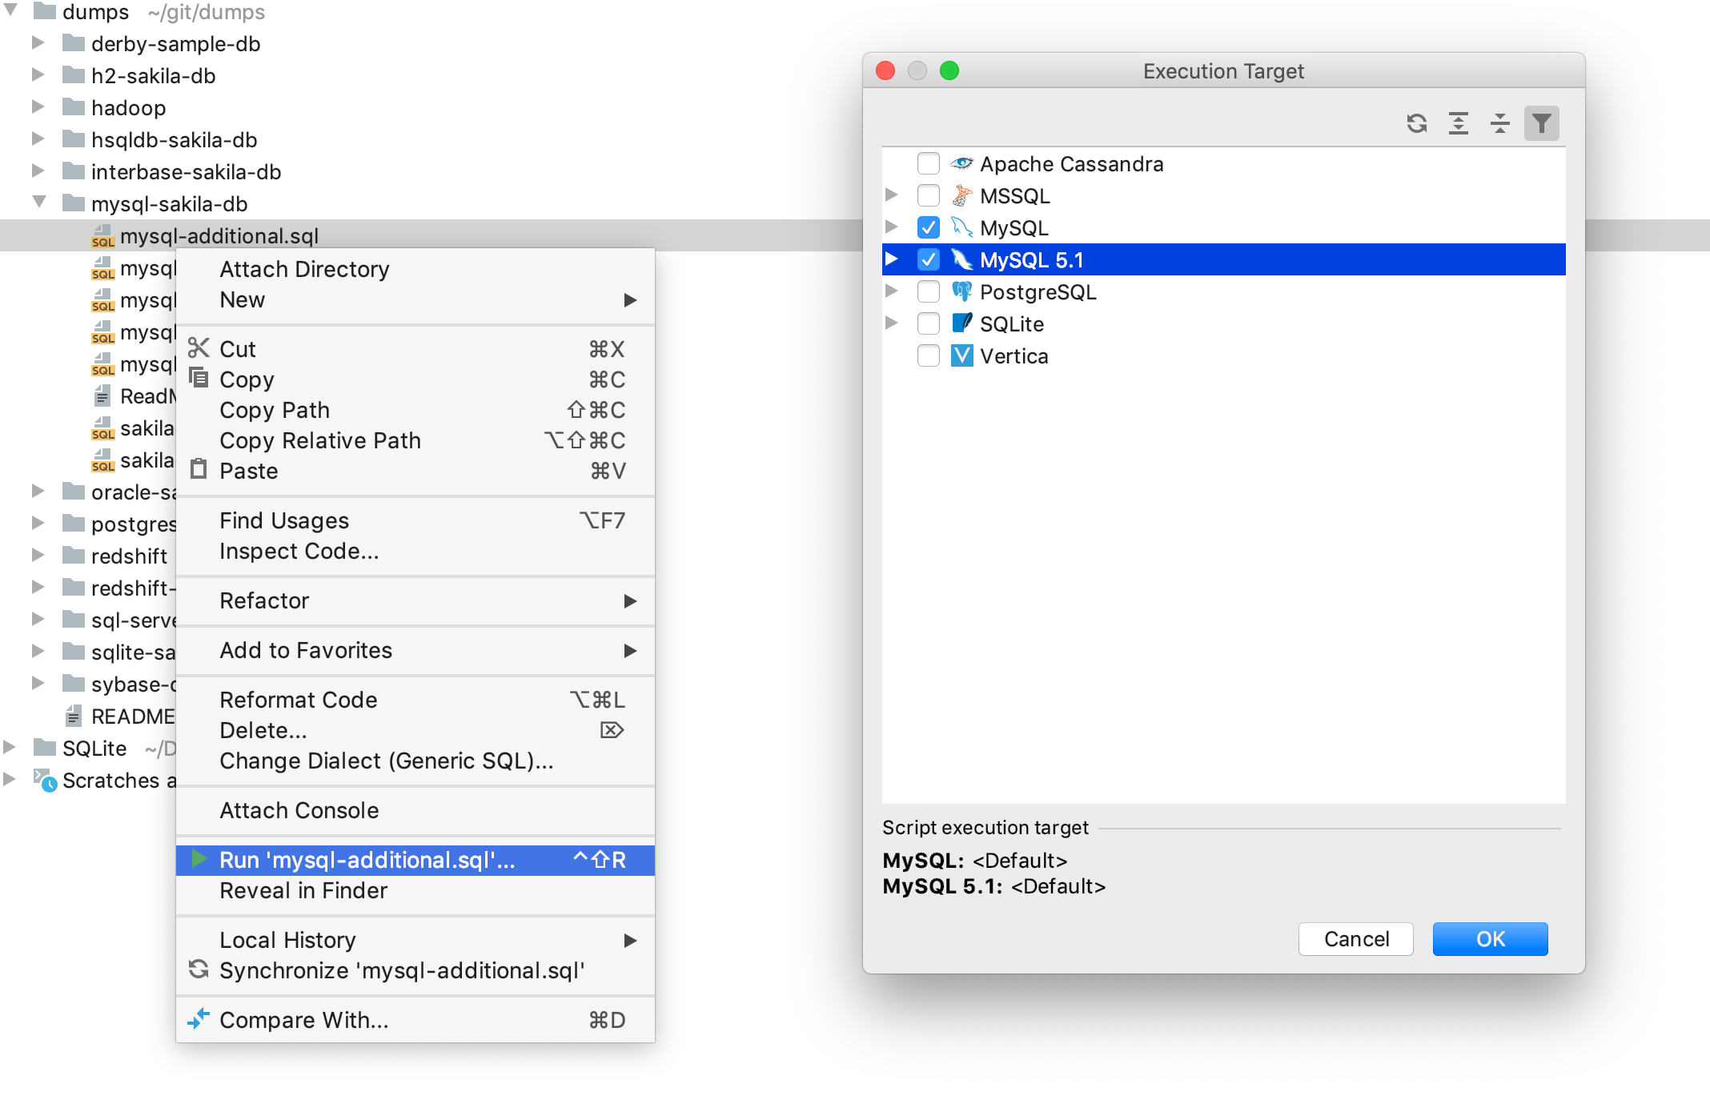Screen dimensions: 1710x1100
Task: Expand the MSSQL tree node
Action: pos(891,195)
